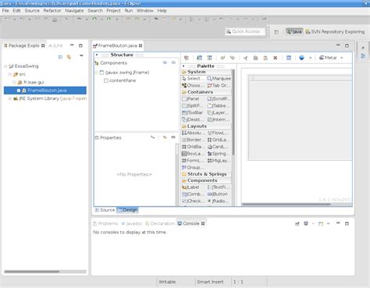Choose the JDesktopPane palette item
This screenshot has height=288, width=370.
click(193, 119)
